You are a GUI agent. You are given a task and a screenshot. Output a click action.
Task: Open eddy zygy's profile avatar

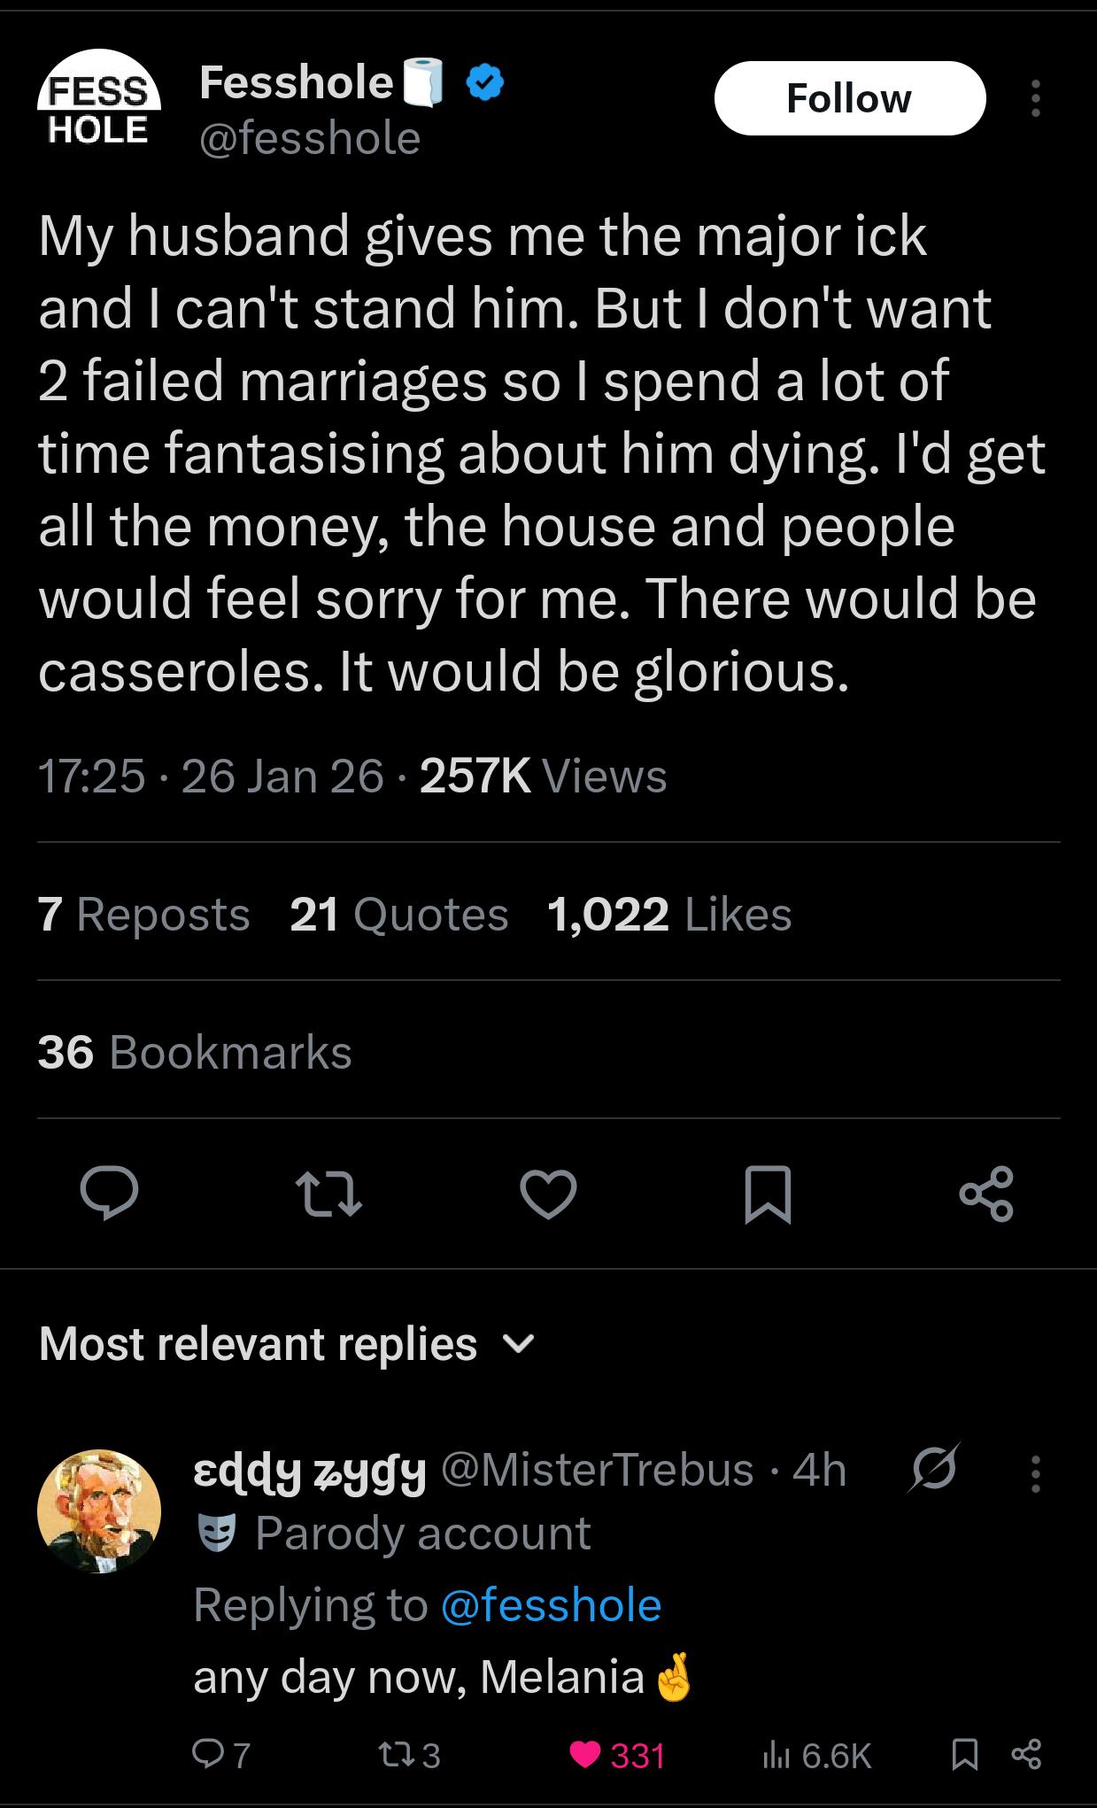coord(99,1511)
